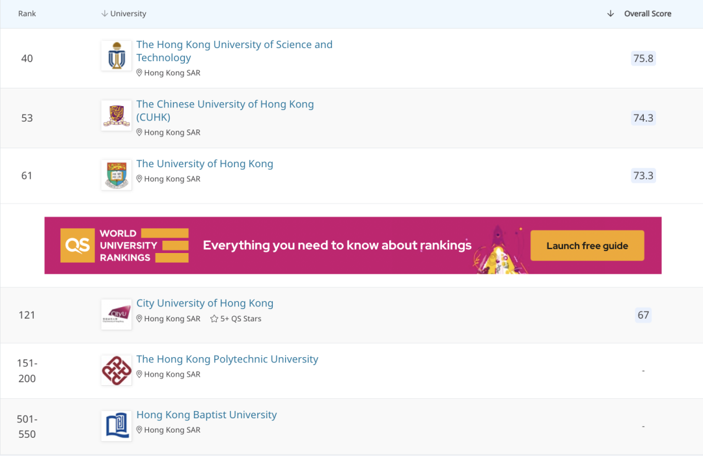Click the University of Hong Kong crest
Image resolution: width=703 pixels, height=456 pixels.
pyautogui.click(x=117, y=175)
